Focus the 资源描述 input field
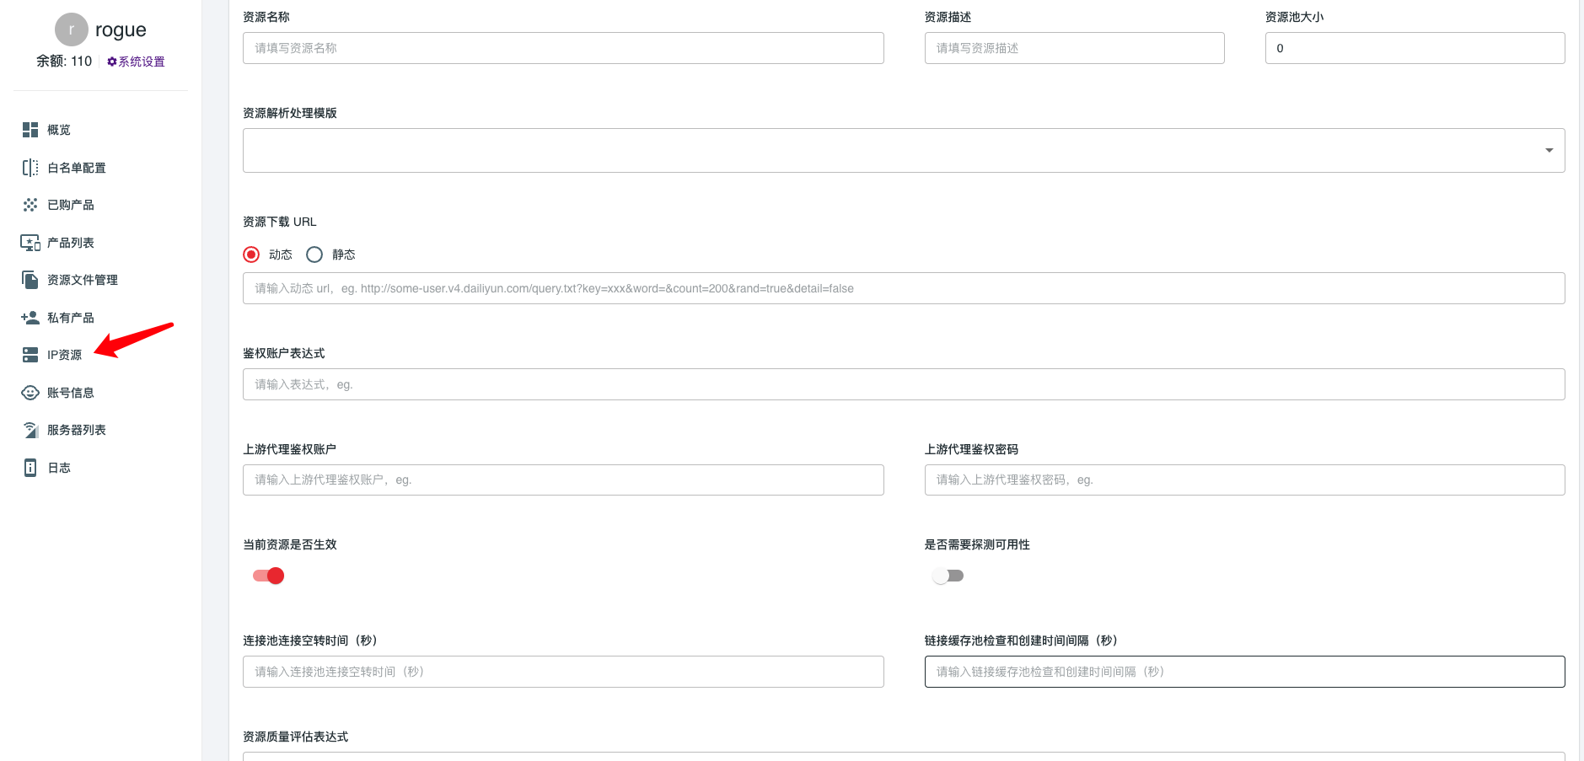 [1074, 48]
